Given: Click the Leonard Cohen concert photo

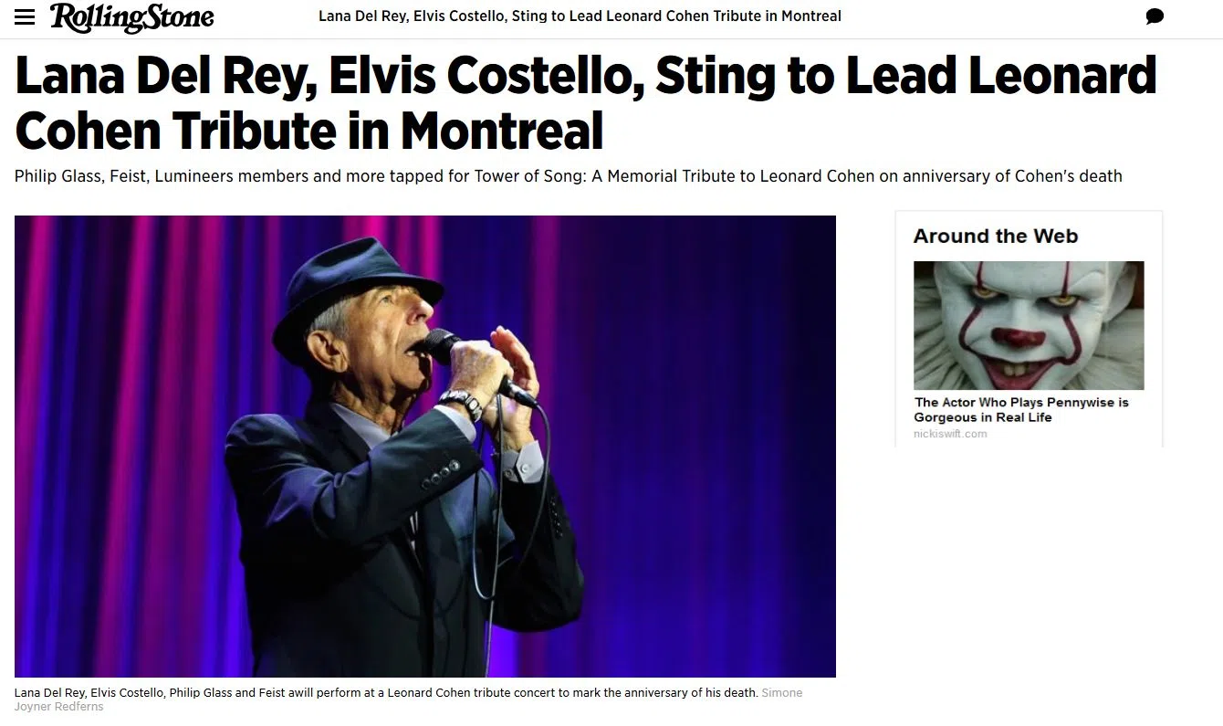Looking at the screenshot, I should [424, 446].
